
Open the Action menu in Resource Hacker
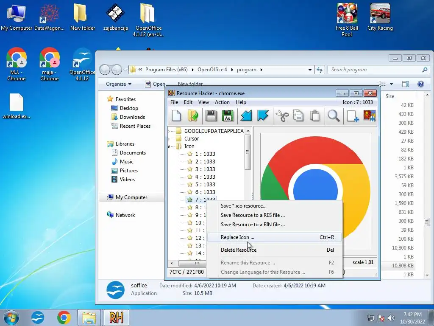tap(222, 102)
